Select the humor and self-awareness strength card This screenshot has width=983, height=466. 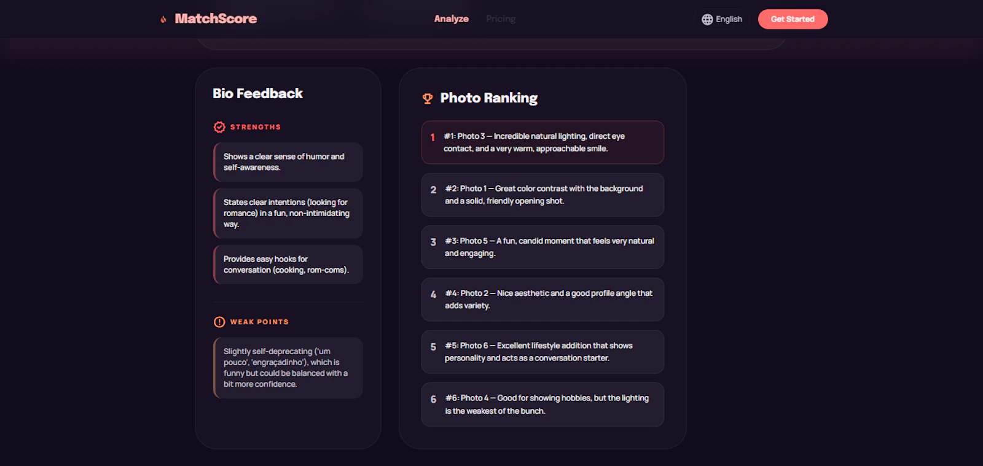pyautogui.click(x=288, y=162)
